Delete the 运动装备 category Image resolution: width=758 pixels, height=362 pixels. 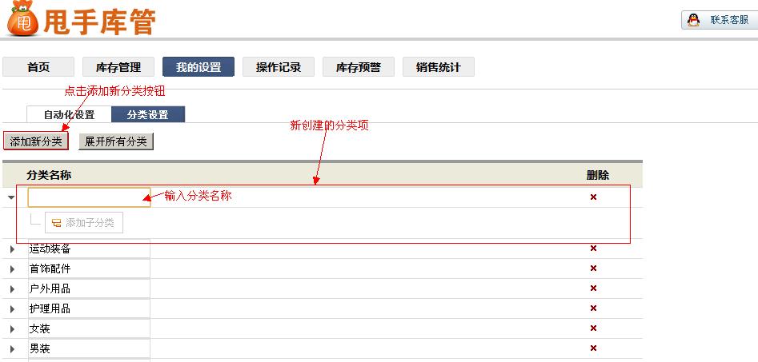(593, 248)
